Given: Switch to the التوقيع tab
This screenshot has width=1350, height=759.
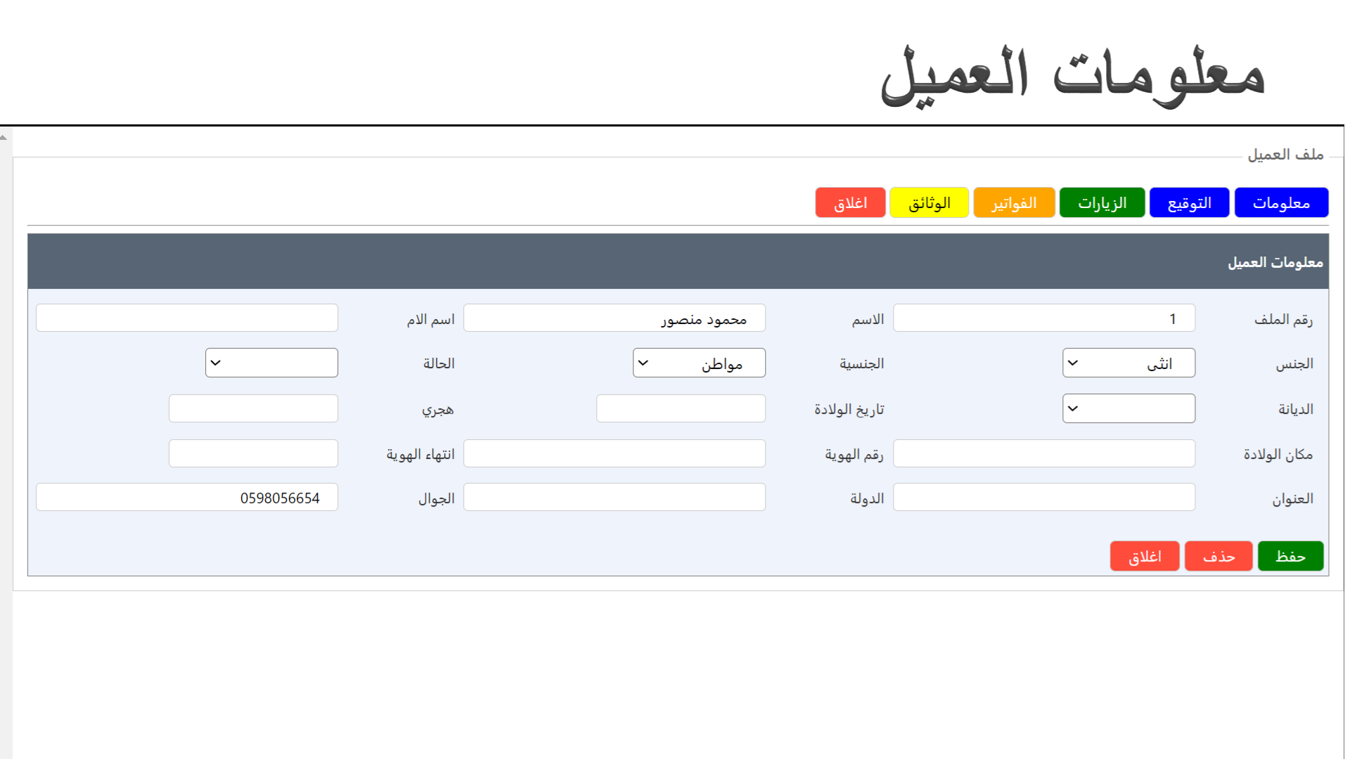Looking at the screenshot, I should 1188,203.
